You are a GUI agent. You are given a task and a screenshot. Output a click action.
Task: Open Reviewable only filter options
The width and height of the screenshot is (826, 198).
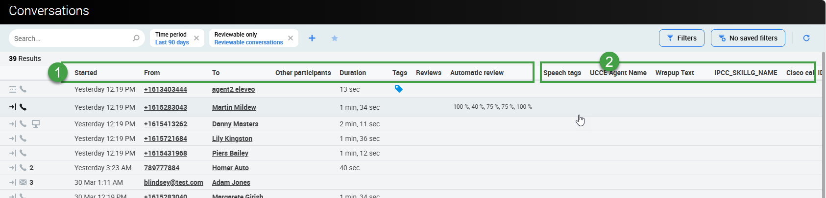[248, 38]
